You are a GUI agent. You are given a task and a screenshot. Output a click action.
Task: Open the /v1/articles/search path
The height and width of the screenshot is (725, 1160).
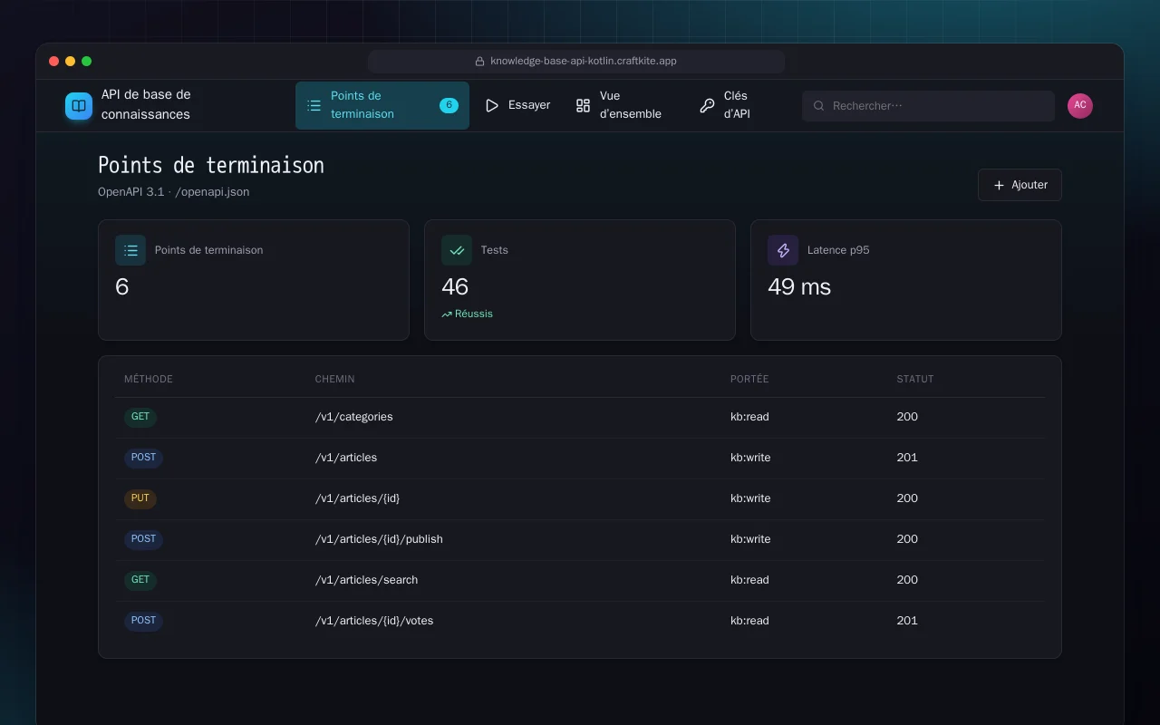tap(366, 580)
